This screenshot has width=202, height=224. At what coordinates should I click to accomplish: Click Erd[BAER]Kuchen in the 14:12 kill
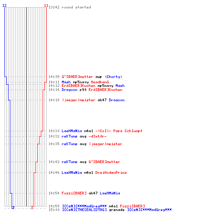coord(79,86)
